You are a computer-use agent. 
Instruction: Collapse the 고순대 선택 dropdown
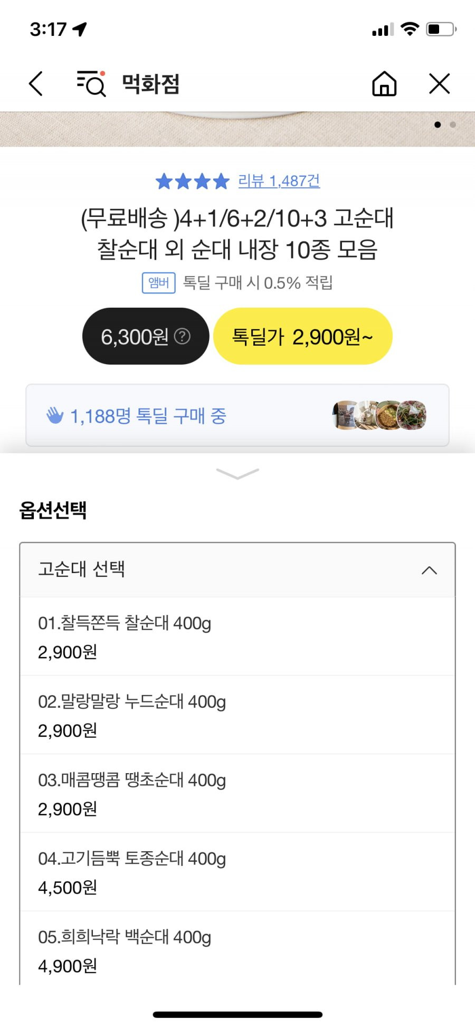pyautogui.click(x=237, y=570)
